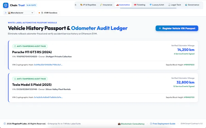206x128 pixels.
Task: Click owner Stuttgart Private Collection
Action: click(x=59, y=57)
